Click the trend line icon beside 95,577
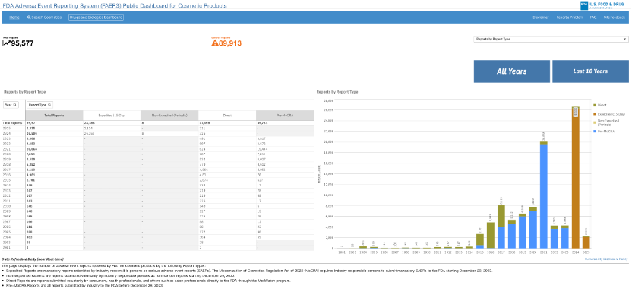 pos(7,43)
